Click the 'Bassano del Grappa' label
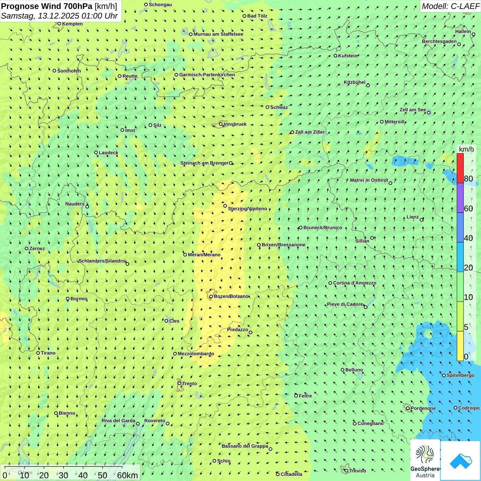This screenshot has height=481, width=481. pos(245,446)
